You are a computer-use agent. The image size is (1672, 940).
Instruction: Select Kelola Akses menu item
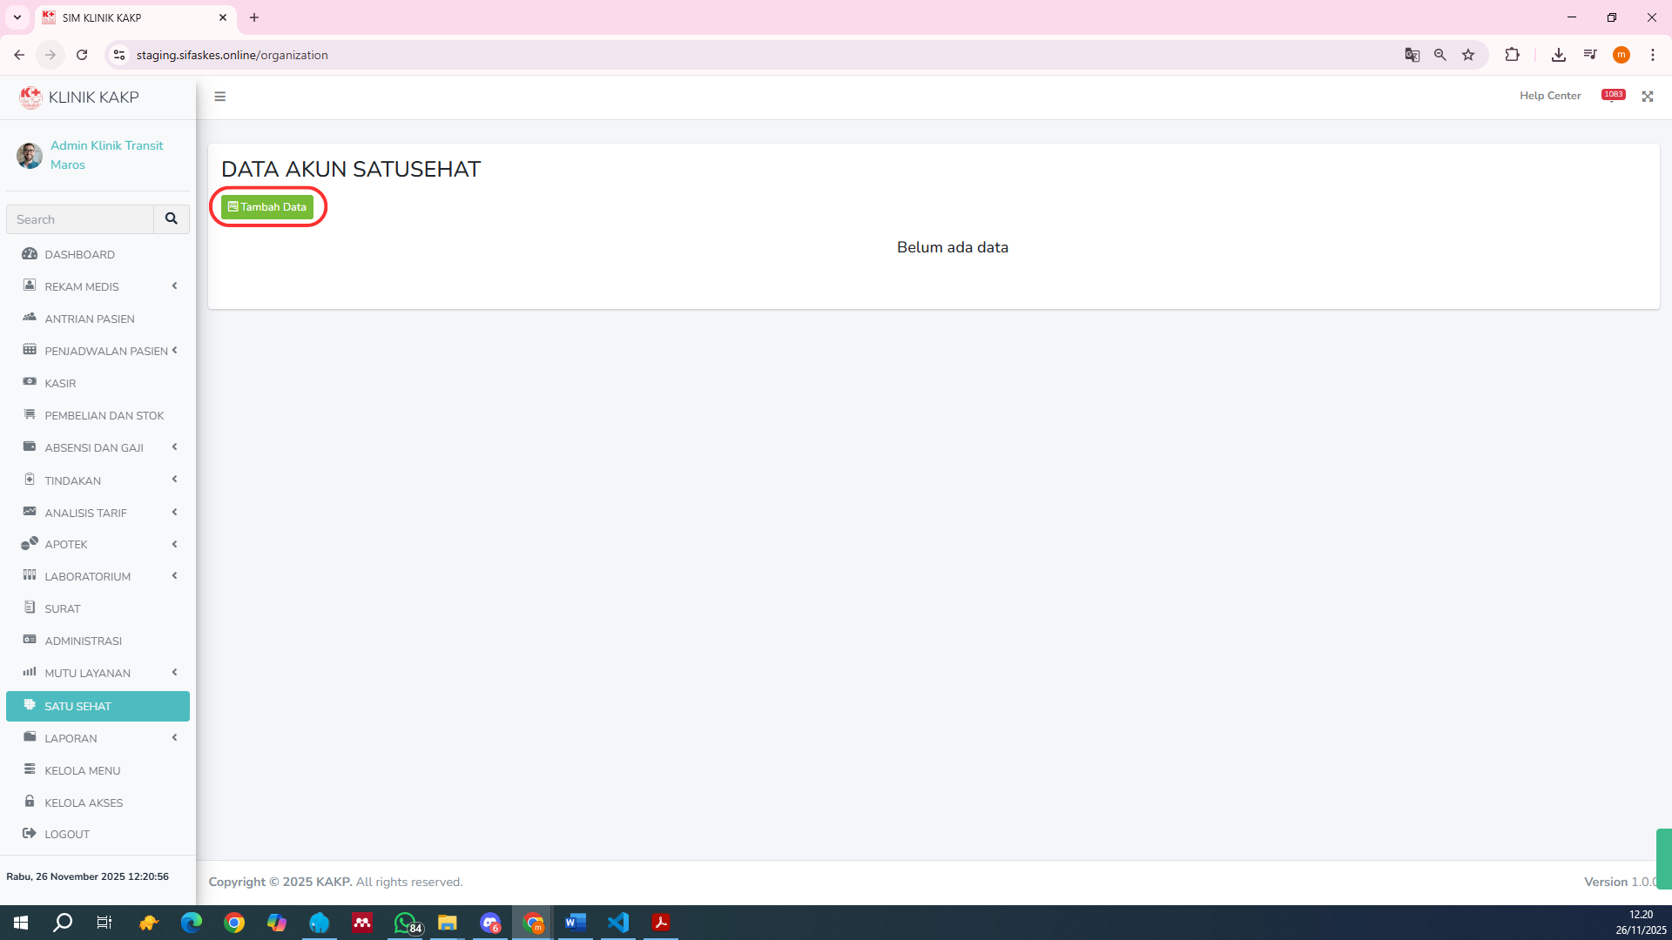click(84, 802)
